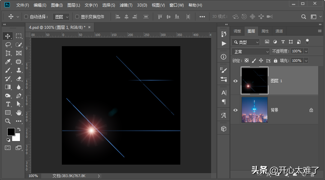Open the Actions panel play icon
This screenshot has height=180, width=325.
(224, 44)
